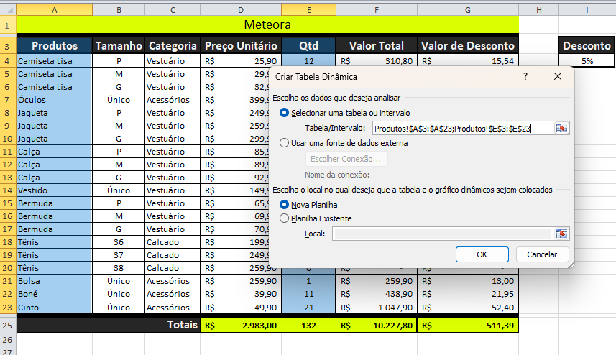Screen dimensions: 616x355
Task: Click the value 1.047,90 in row 23
Action: coord(377,307)
